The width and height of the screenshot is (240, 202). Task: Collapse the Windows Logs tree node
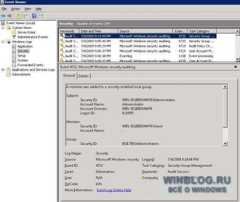pos(3,42)
